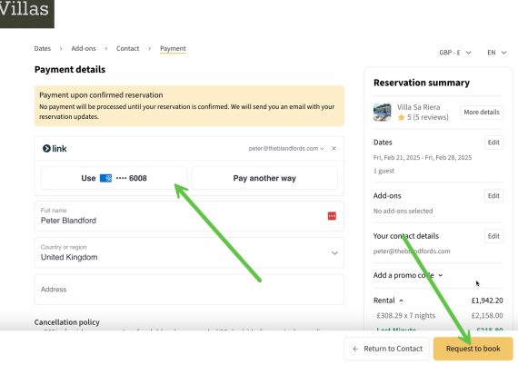
Task: Click the No add-ons selected text
Action: point(403,211)
